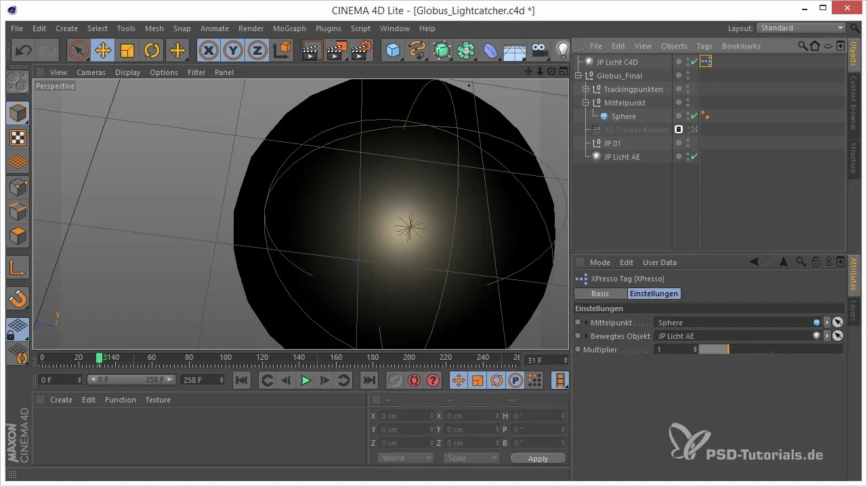867x487 pixels.
Task: Open Attribute Manager User Data menu
Action: tap(660, 262)
